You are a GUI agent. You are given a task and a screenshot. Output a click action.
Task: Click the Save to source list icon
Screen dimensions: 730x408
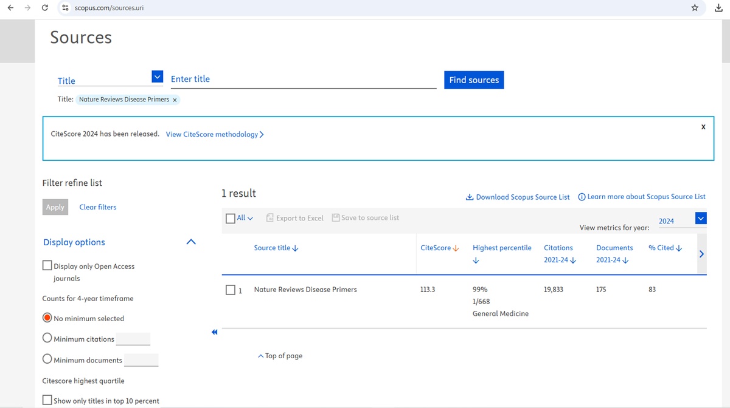pos(336,217)
